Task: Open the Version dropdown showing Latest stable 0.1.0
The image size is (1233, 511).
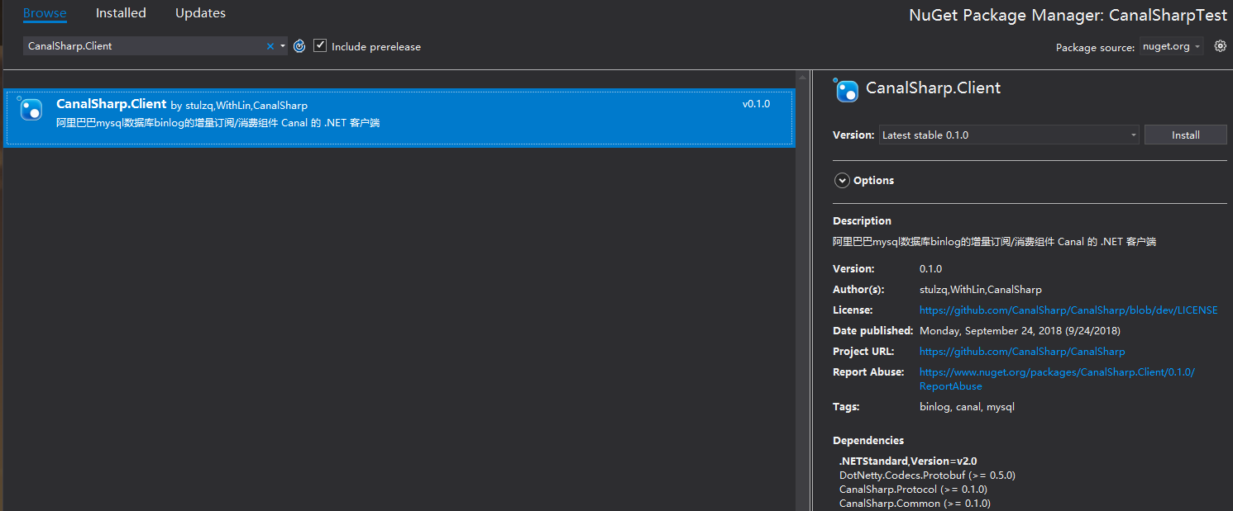Action: click(x=1008, y=135)
